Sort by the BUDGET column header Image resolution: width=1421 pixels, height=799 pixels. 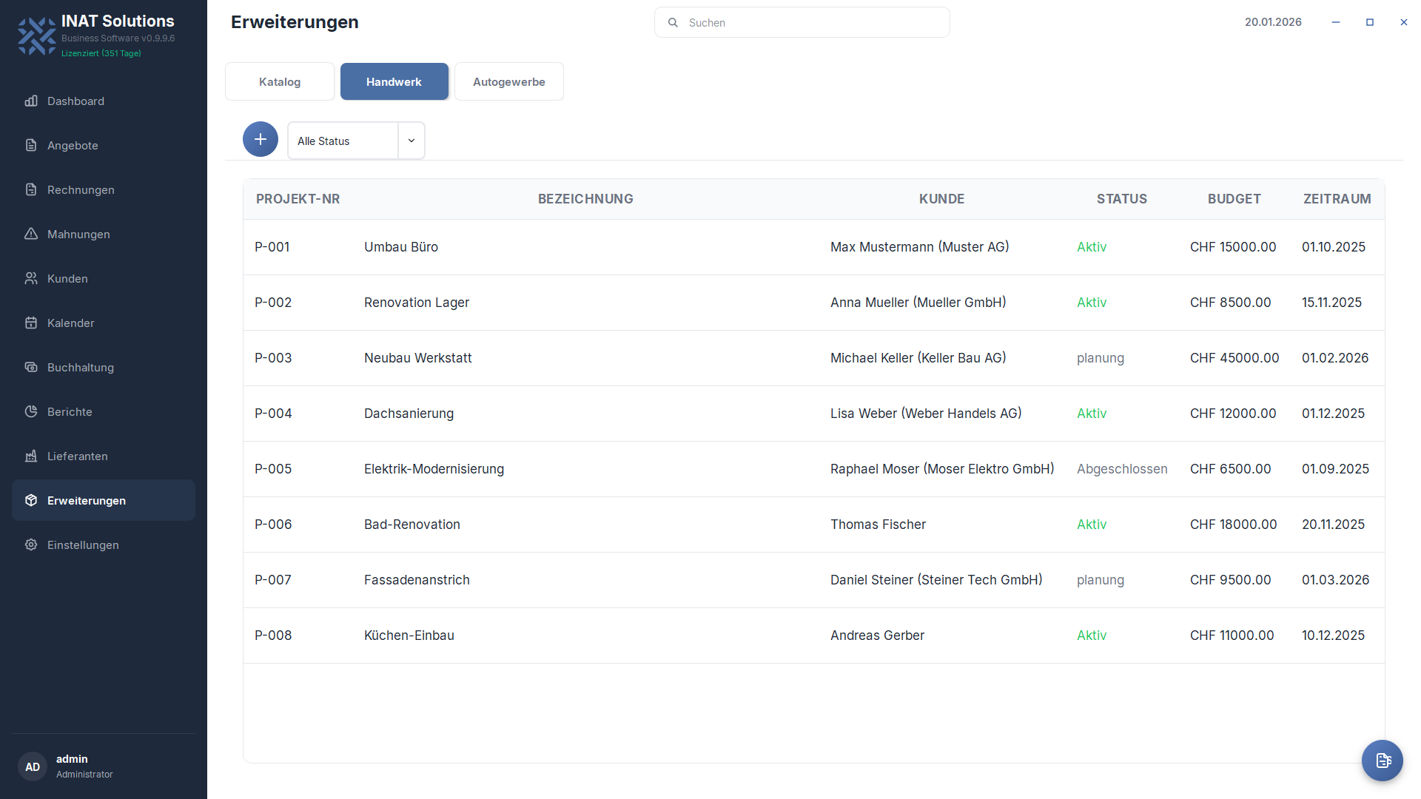[x=1234, y=199]
